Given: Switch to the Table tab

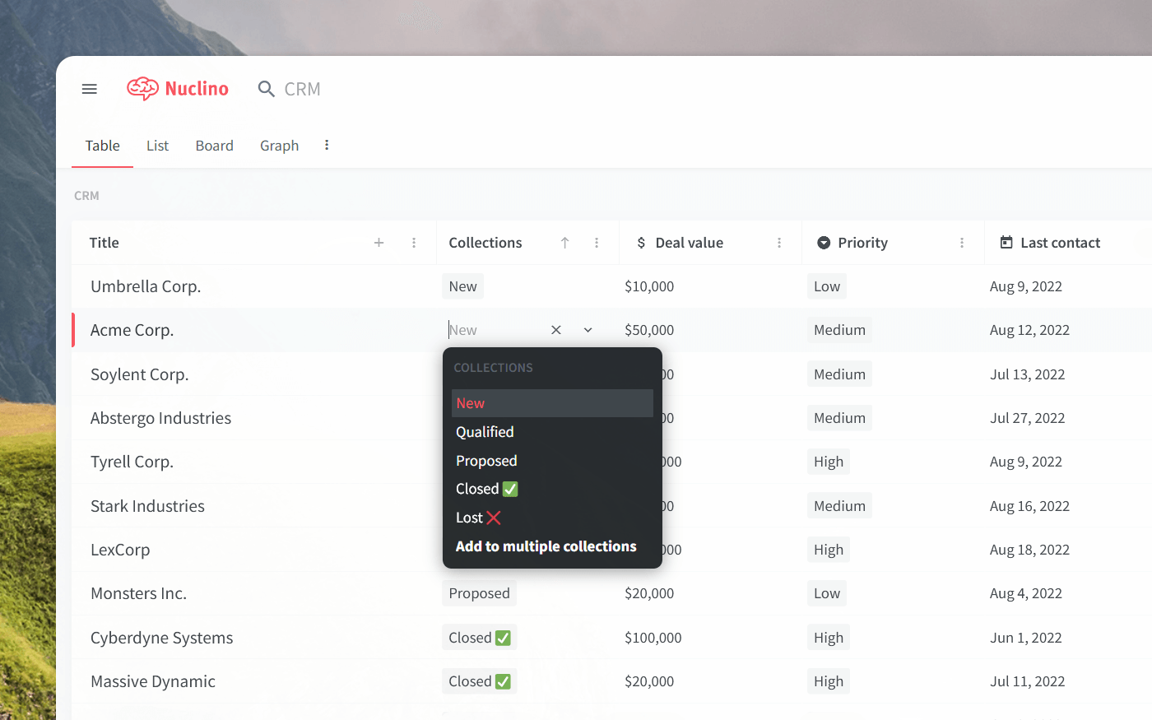Looking at the screenshot, I should point(103,146).
